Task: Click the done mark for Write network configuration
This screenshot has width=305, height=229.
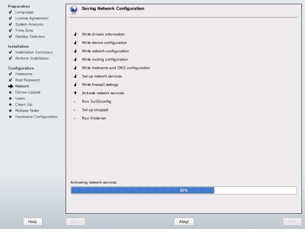Action: [x=75, y=51]
